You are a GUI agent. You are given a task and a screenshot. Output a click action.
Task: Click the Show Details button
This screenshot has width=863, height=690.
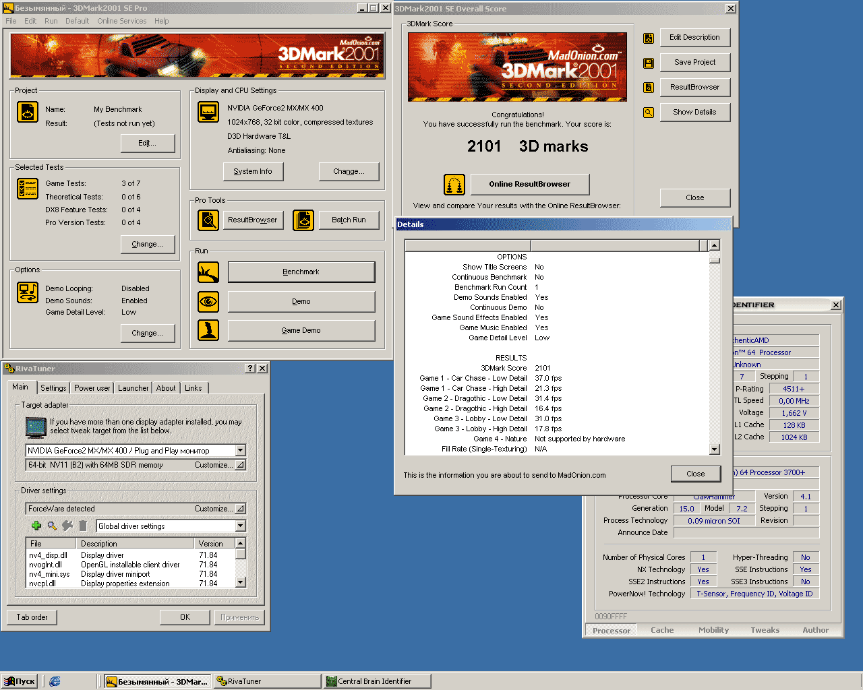(695, 112)
